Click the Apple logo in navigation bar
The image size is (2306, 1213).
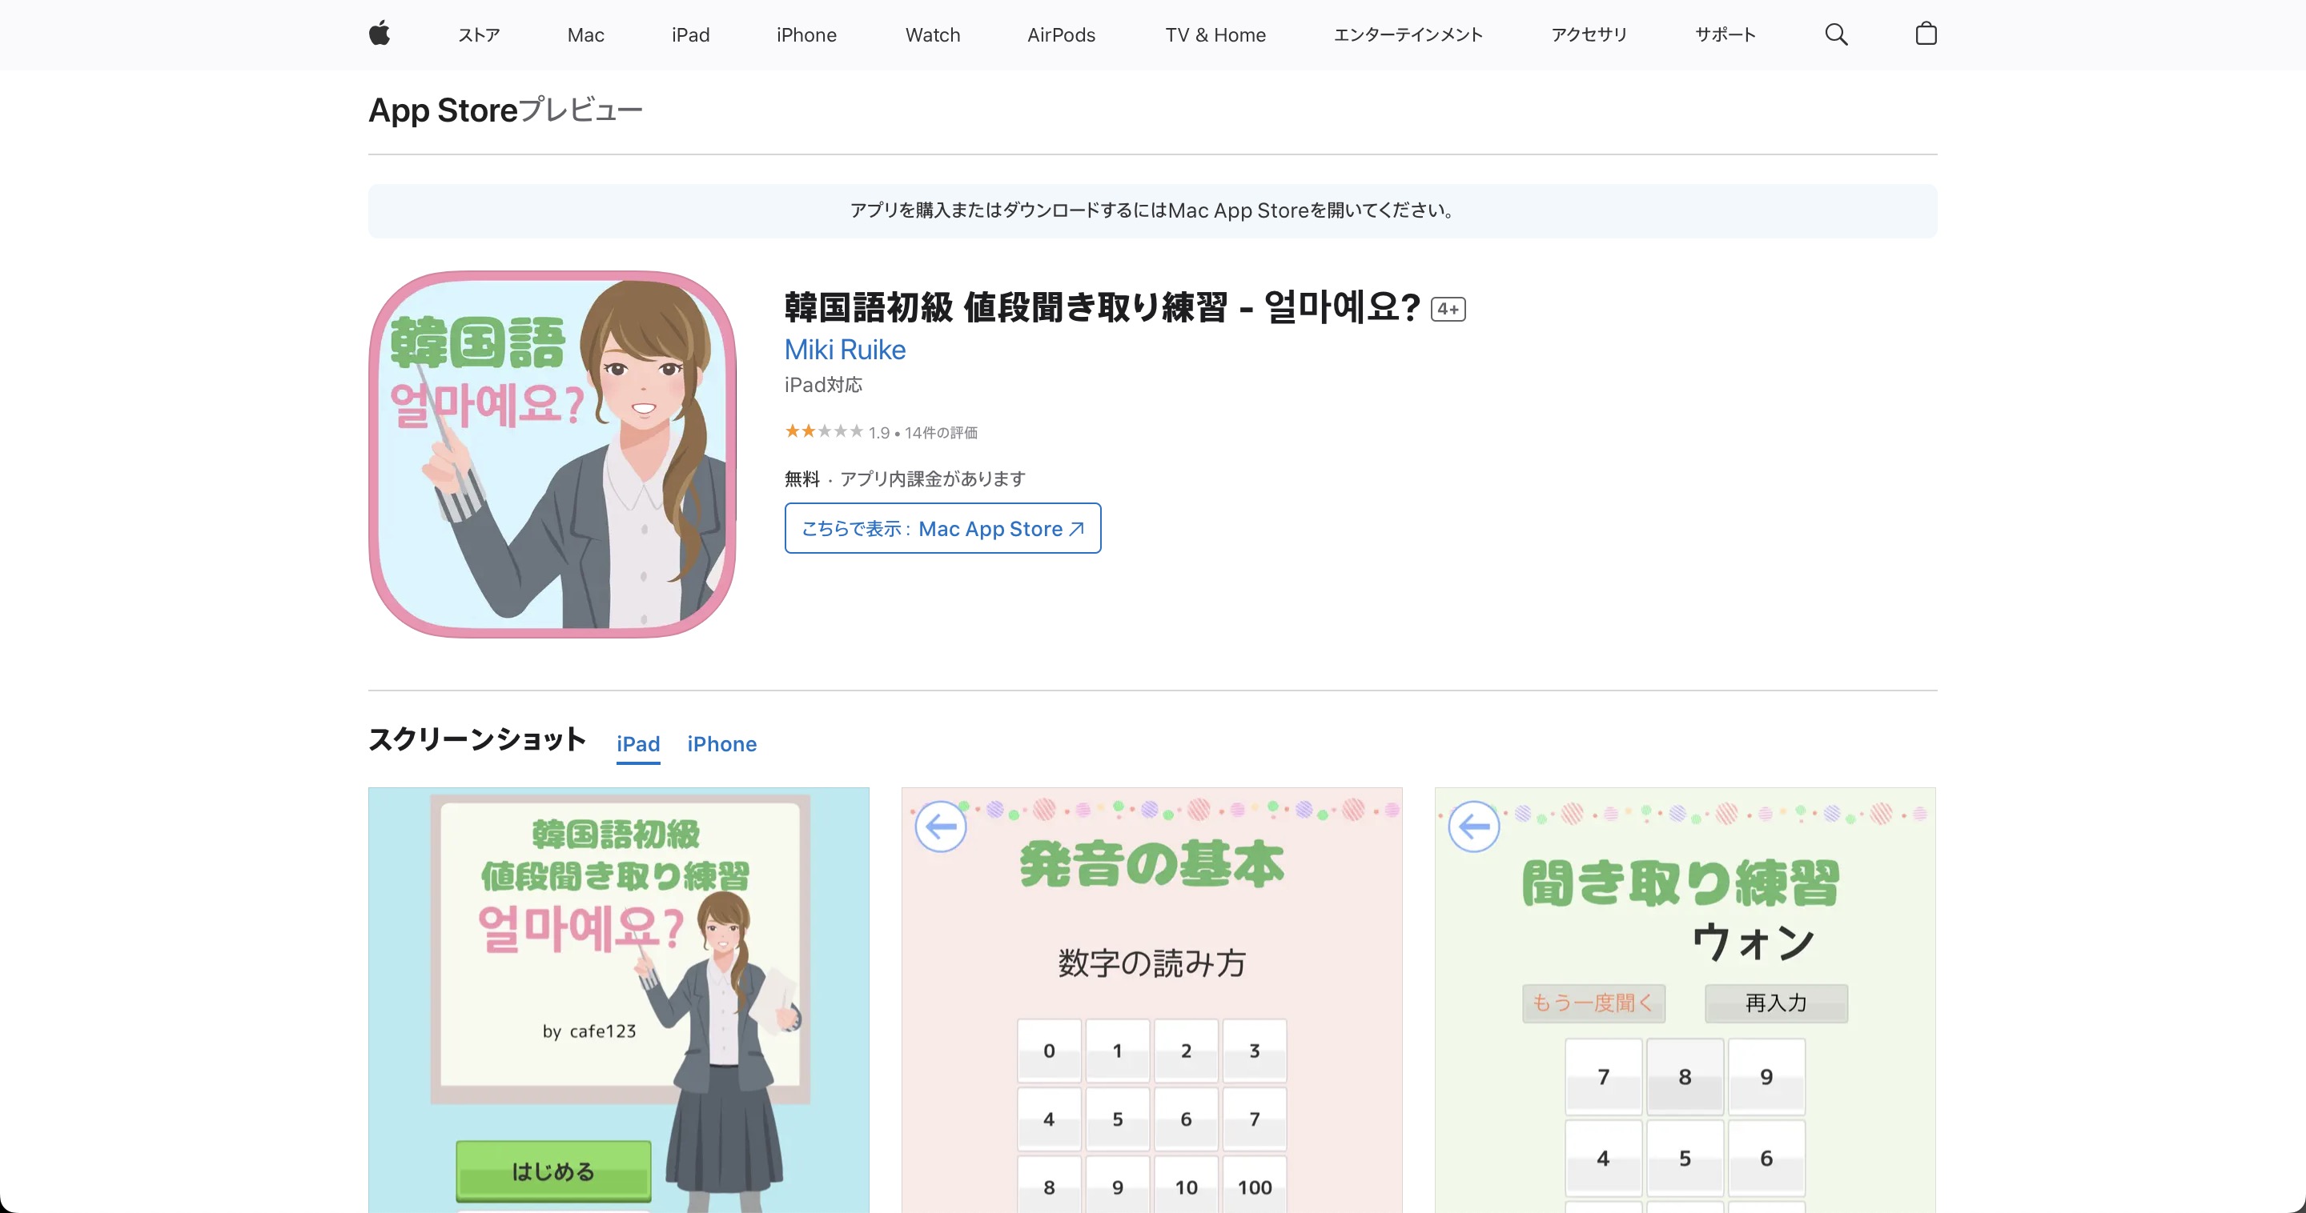coord(379,34)
